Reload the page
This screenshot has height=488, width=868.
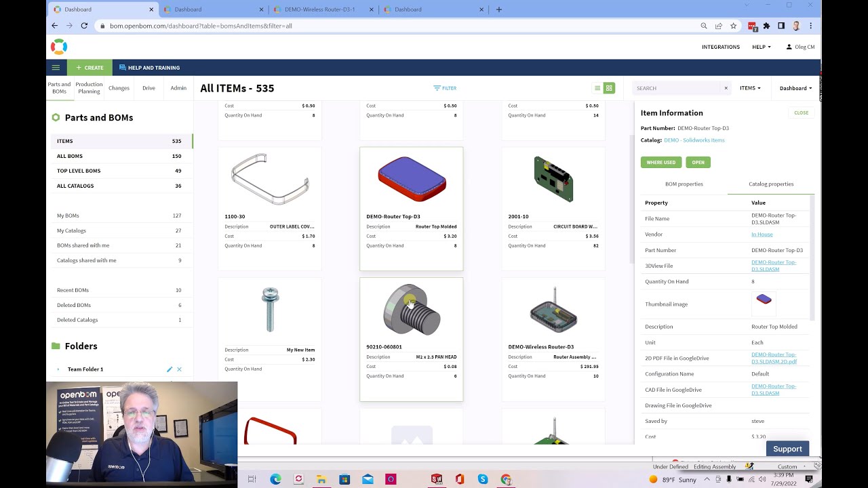pyautogui.click(x=84, y=26)
